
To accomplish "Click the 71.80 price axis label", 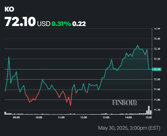I will pyautogui.click(x=157, y=100).
